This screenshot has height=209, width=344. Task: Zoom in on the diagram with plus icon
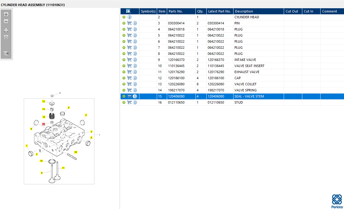click(6, 14)
